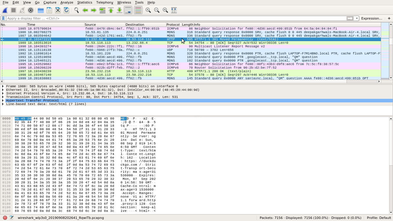Select packet 1991 UDP row
Image resolution: width=393 pixels, height=221 pixels.
190,50
